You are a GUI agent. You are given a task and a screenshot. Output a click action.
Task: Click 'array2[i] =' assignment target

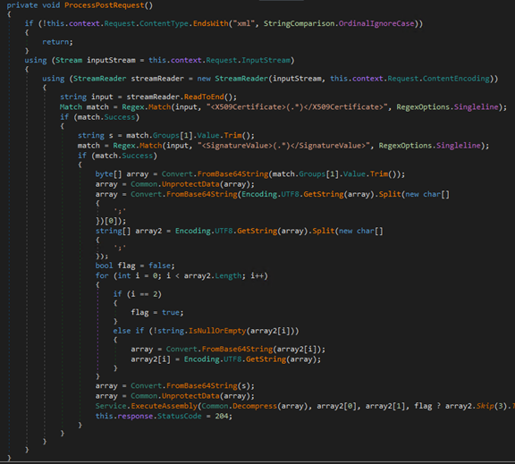point(155,359)
